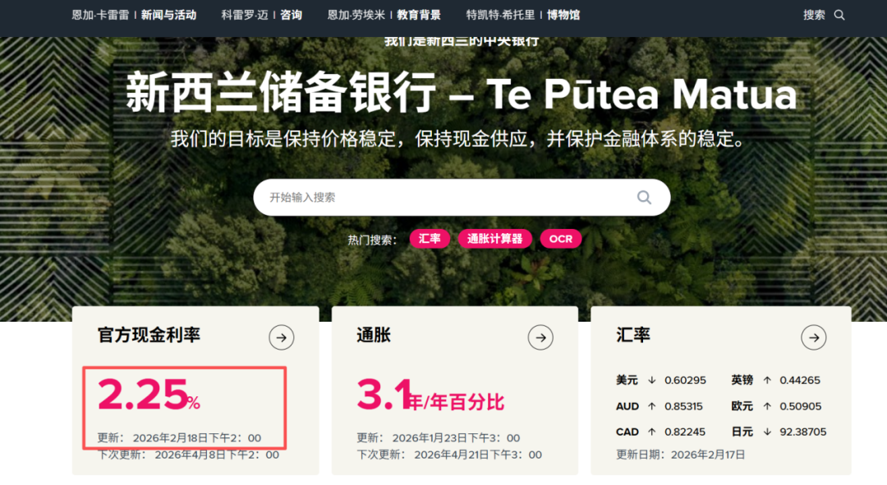Open 官方现金利率 card arrow icon
The height and width of the screenshot is (485, 887).
(x=281, y=336)
